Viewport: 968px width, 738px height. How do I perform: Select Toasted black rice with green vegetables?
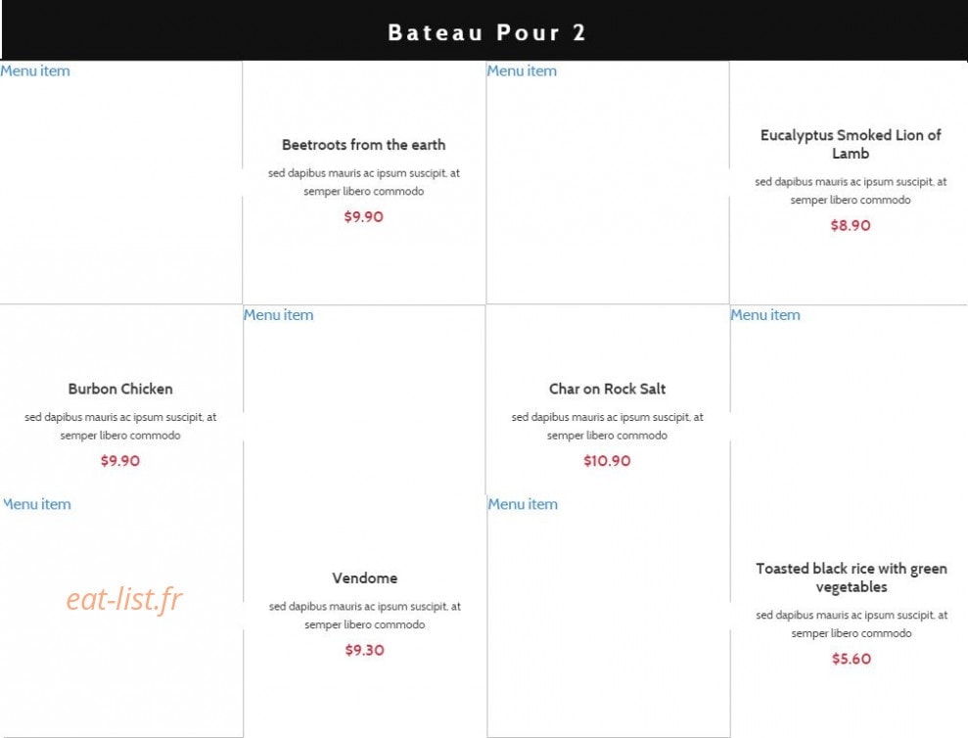click(x=852, y=577)
